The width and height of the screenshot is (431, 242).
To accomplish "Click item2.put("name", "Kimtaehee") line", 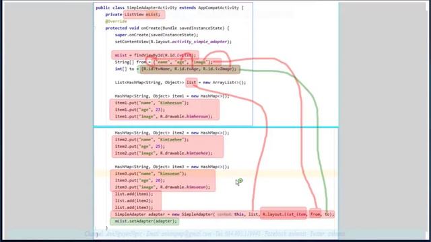I will click(152, 140).
